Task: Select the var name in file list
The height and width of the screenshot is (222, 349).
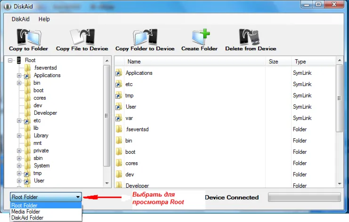Action: 129,118
